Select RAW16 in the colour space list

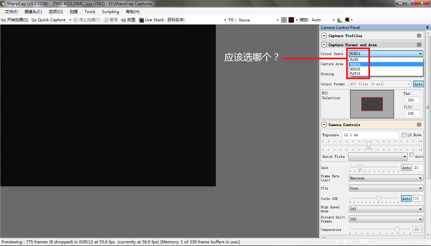coord(386,73)
